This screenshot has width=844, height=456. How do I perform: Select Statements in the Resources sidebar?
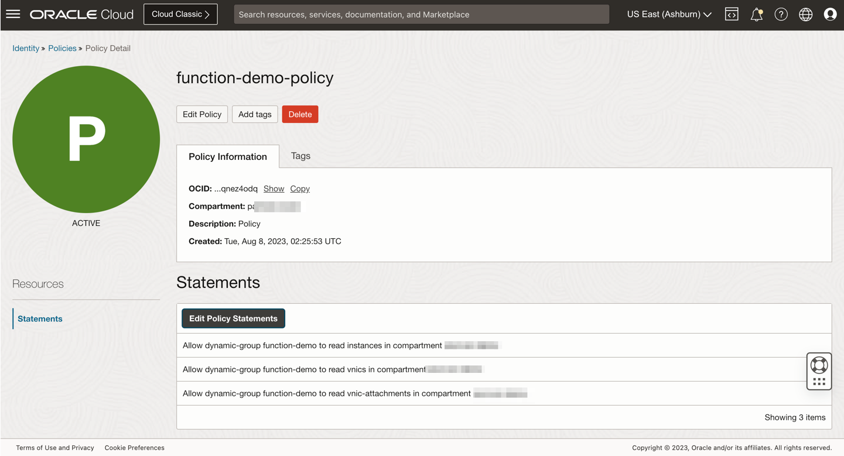click(x=40, y=318)
